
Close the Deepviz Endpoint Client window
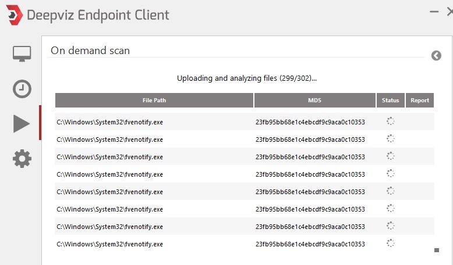[x=449, y=12]
